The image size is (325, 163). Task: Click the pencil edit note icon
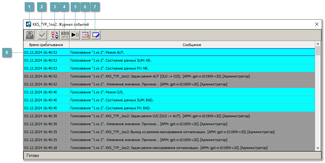(x=96, y=35)
